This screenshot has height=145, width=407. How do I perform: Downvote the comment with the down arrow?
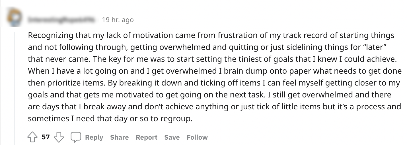59,137
